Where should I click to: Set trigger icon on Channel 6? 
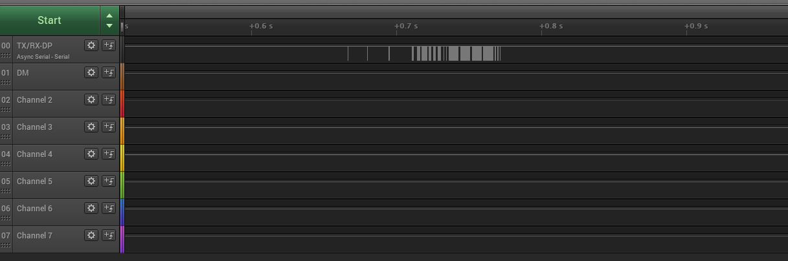(109, 208)
